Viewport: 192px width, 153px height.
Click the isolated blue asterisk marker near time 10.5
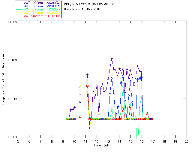(x=80, y=102)
